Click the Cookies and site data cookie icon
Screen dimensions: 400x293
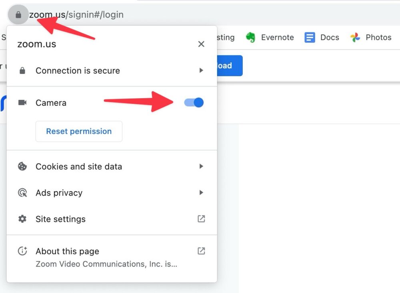pos(22,166)
